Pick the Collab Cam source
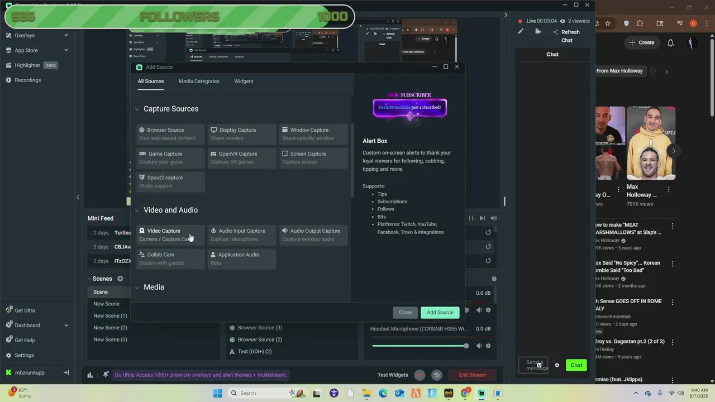The height and width of the screenshot is (402, 715). point(170,259)
